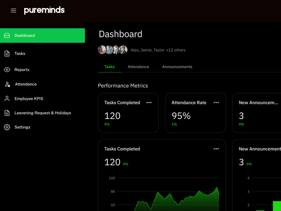Click the Performance Metrics heading
This screenshot has height=211, width=281.
[123, 86]
